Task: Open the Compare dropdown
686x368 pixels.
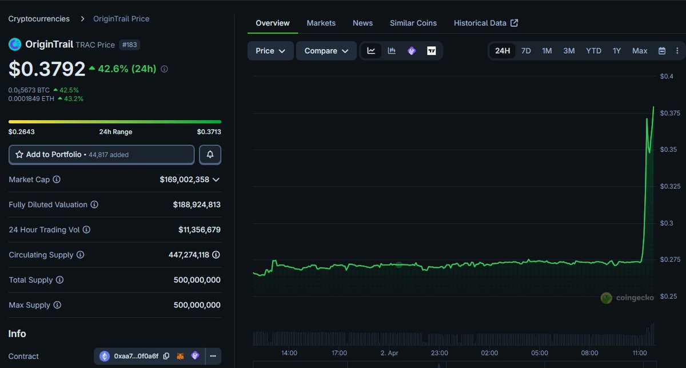Action: pyautogui.click(x=326, y=51)
